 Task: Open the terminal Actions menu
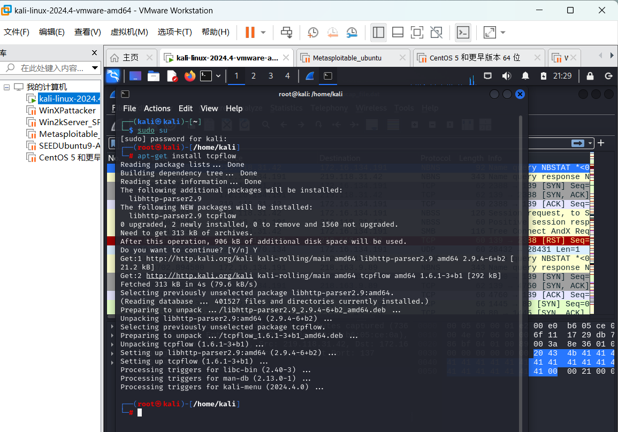157,109
